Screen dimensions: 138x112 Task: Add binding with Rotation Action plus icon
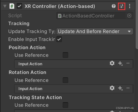pyautogui.click(x=120, y=88)
